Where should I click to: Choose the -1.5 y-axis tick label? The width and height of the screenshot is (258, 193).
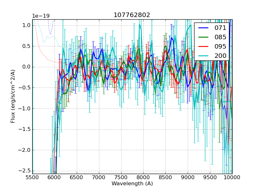(25, 129)
